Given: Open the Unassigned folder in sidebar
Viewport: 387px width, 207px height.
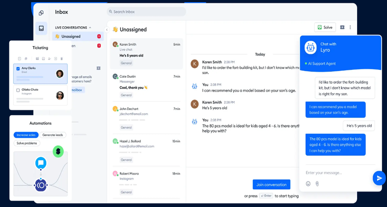Looking at the screenshot, I should click(78, 36).
